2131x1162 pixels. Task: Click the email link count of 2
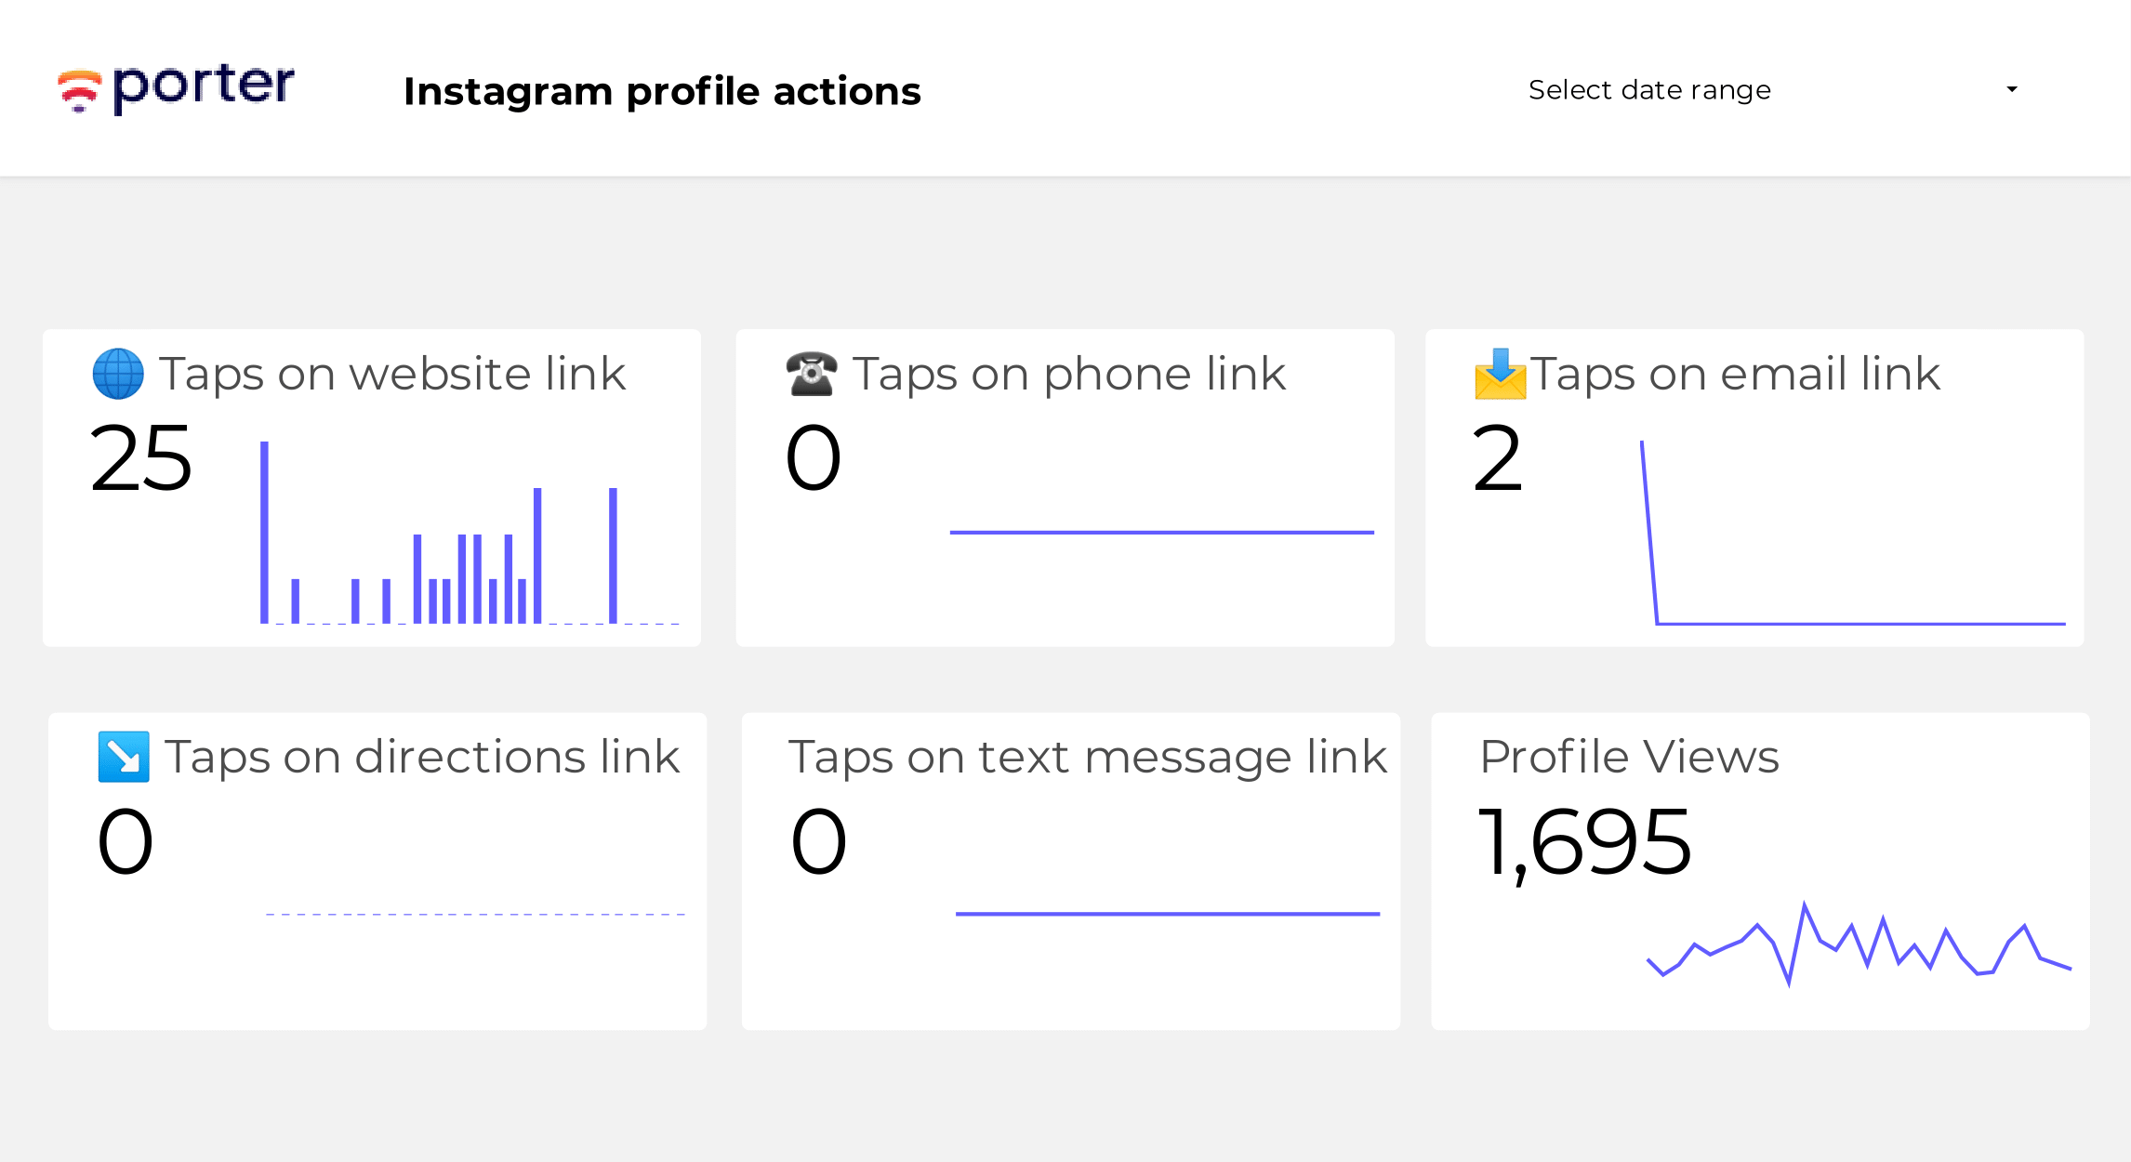1498,457
